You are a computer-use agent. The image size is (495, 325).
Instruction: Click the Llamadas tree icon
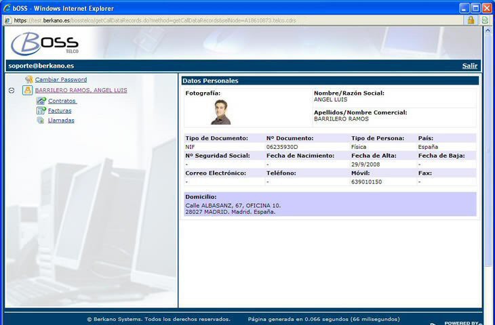coord(41,121)
